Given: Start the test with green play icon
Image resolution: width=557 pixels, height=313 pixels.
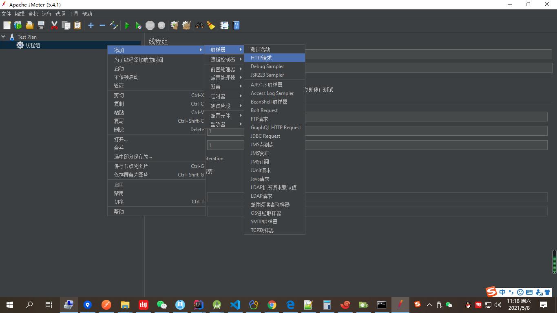Looking at the screenshot, I should pyautogui.click(x=127, y=25).
